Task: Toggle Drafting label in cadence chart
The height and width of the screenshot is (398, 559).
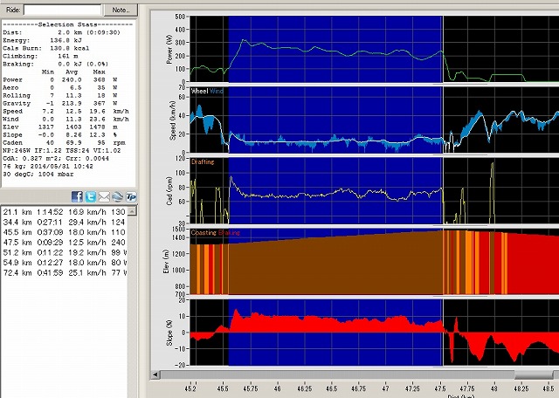Action: click(x=204, y=161)
